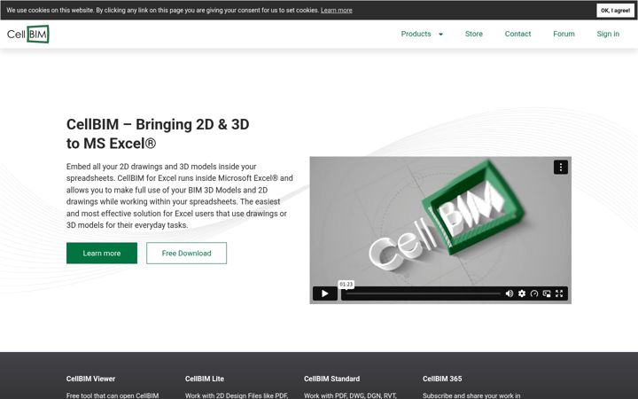Follow the Learn more cookie link

[336, 10]
